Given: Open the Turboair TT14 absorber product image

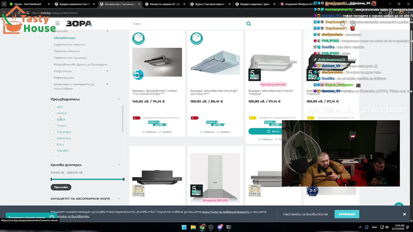Looking at the screenshot, I should pyautogui.click(x=157, y=62).
